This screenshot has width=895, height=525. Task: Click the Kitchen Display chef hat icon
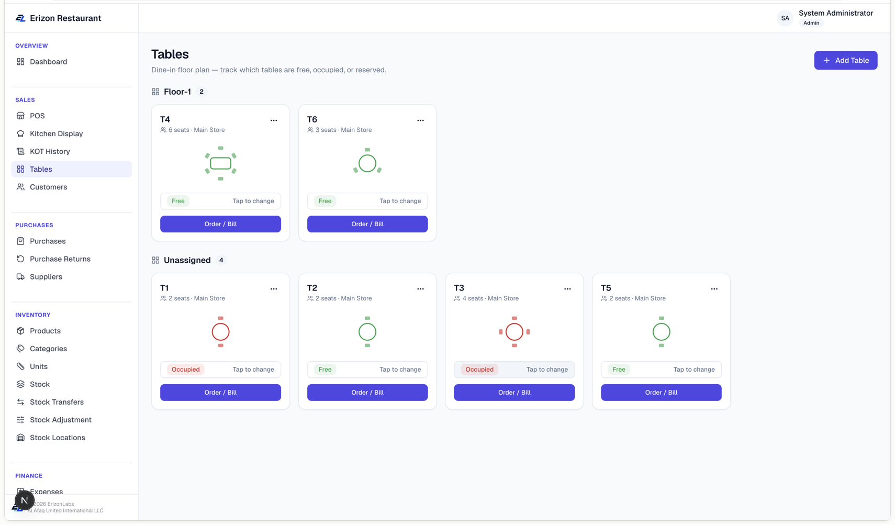click(x=20, y=133)
